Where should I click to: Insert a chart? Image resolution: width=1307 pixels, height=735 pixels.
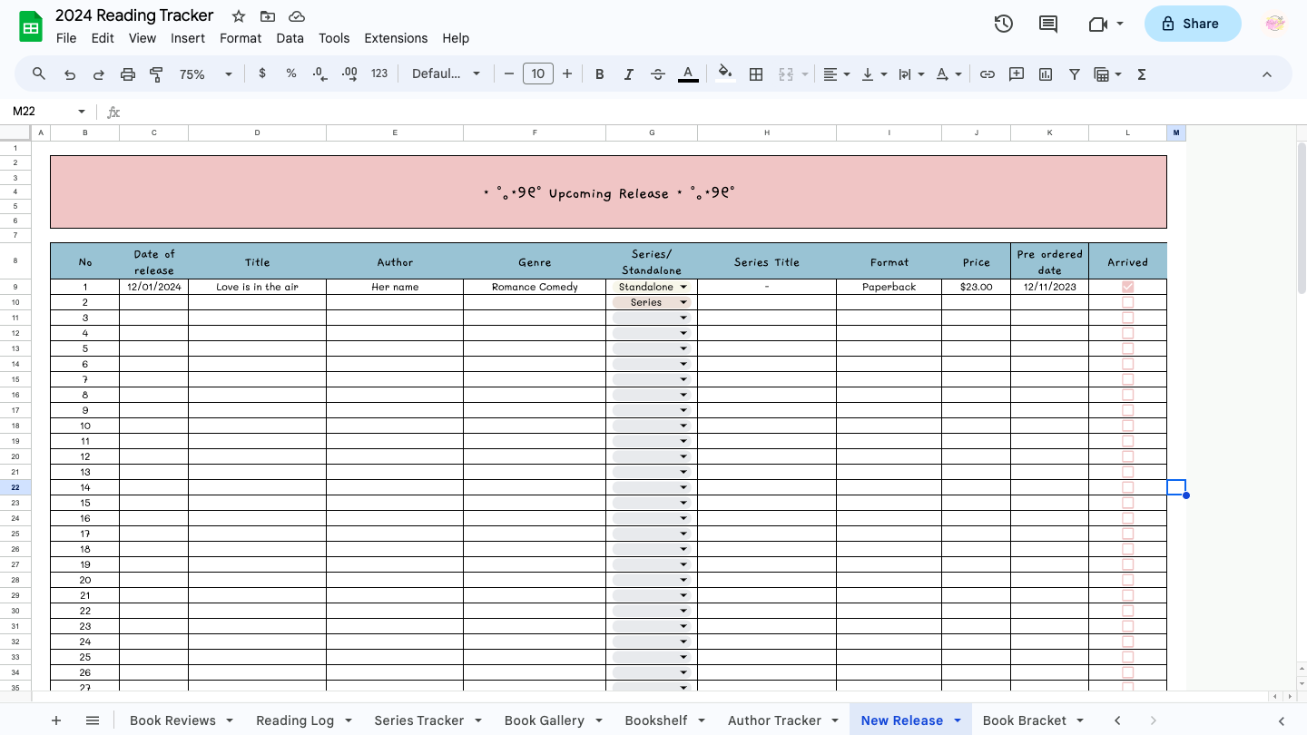[x=1046, y=74]
